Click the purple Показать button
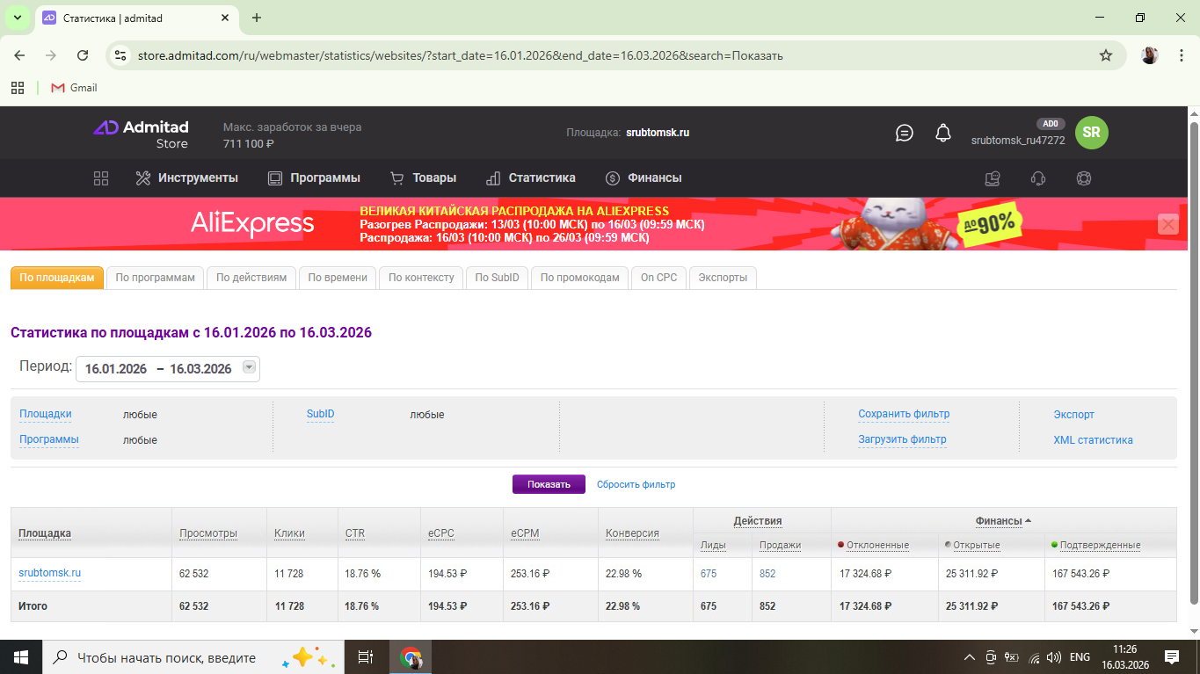The height and width of the screenshot is (674, 1200). click(549, 484)
